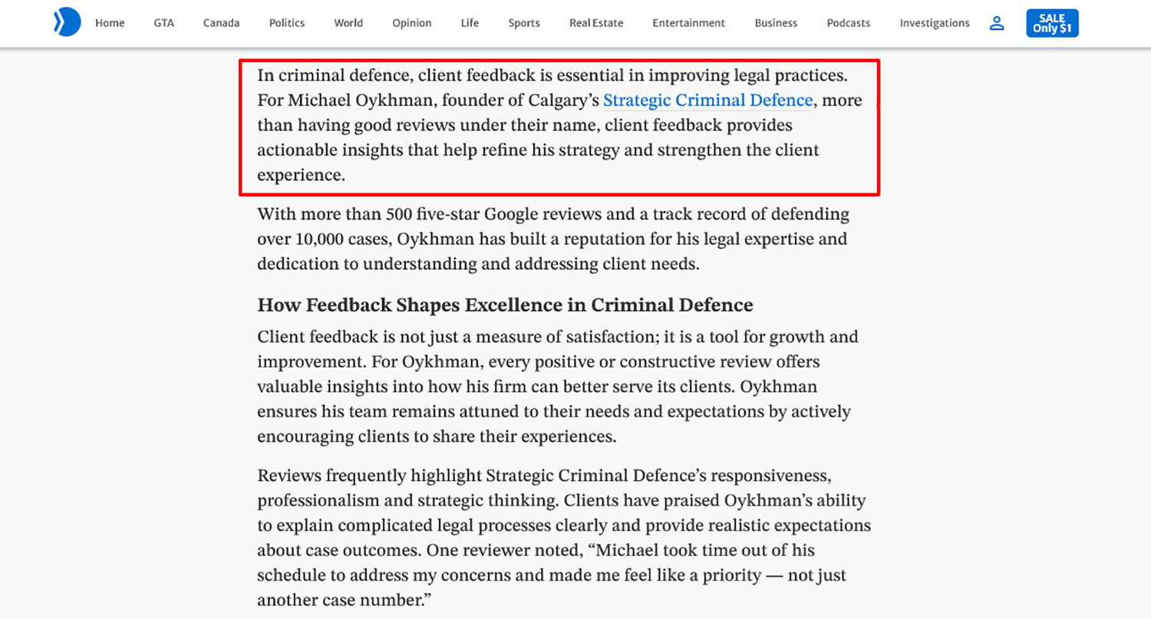Select the Life menu item
This screenshot has width=1151, height=619.
[470, 23]
